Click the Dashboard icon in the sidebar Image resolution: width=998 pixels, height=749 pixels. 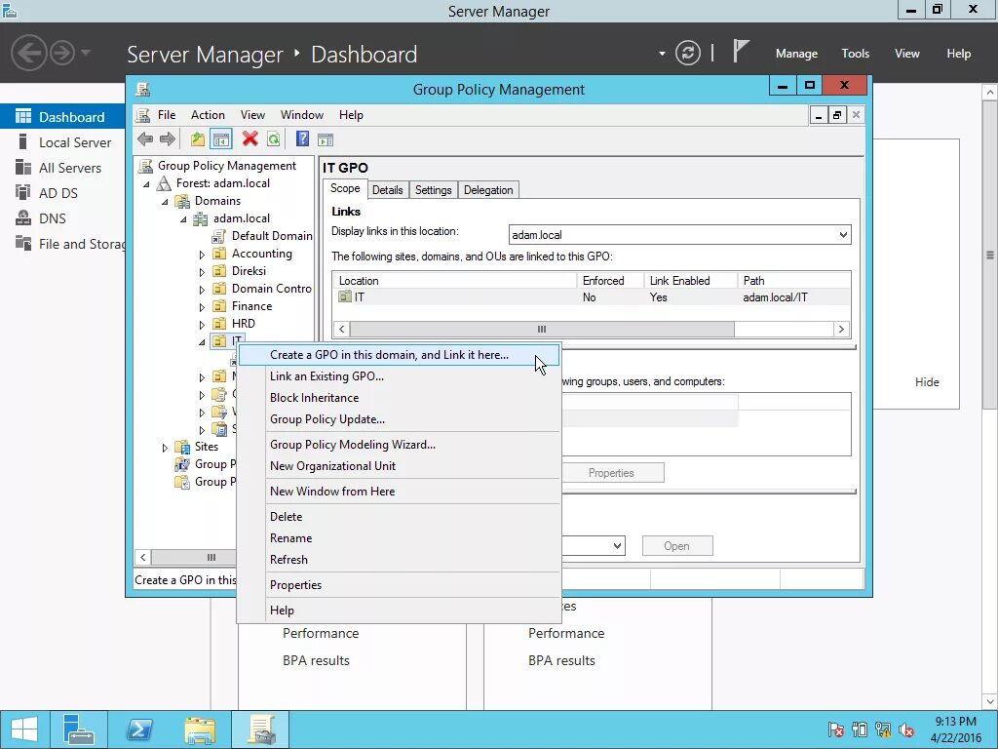coord(23,116)
